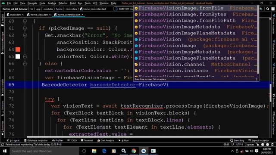Select FirebaseVisionImage.fromBytes suggestion
276x155 pixels.
tap(196, 14)
